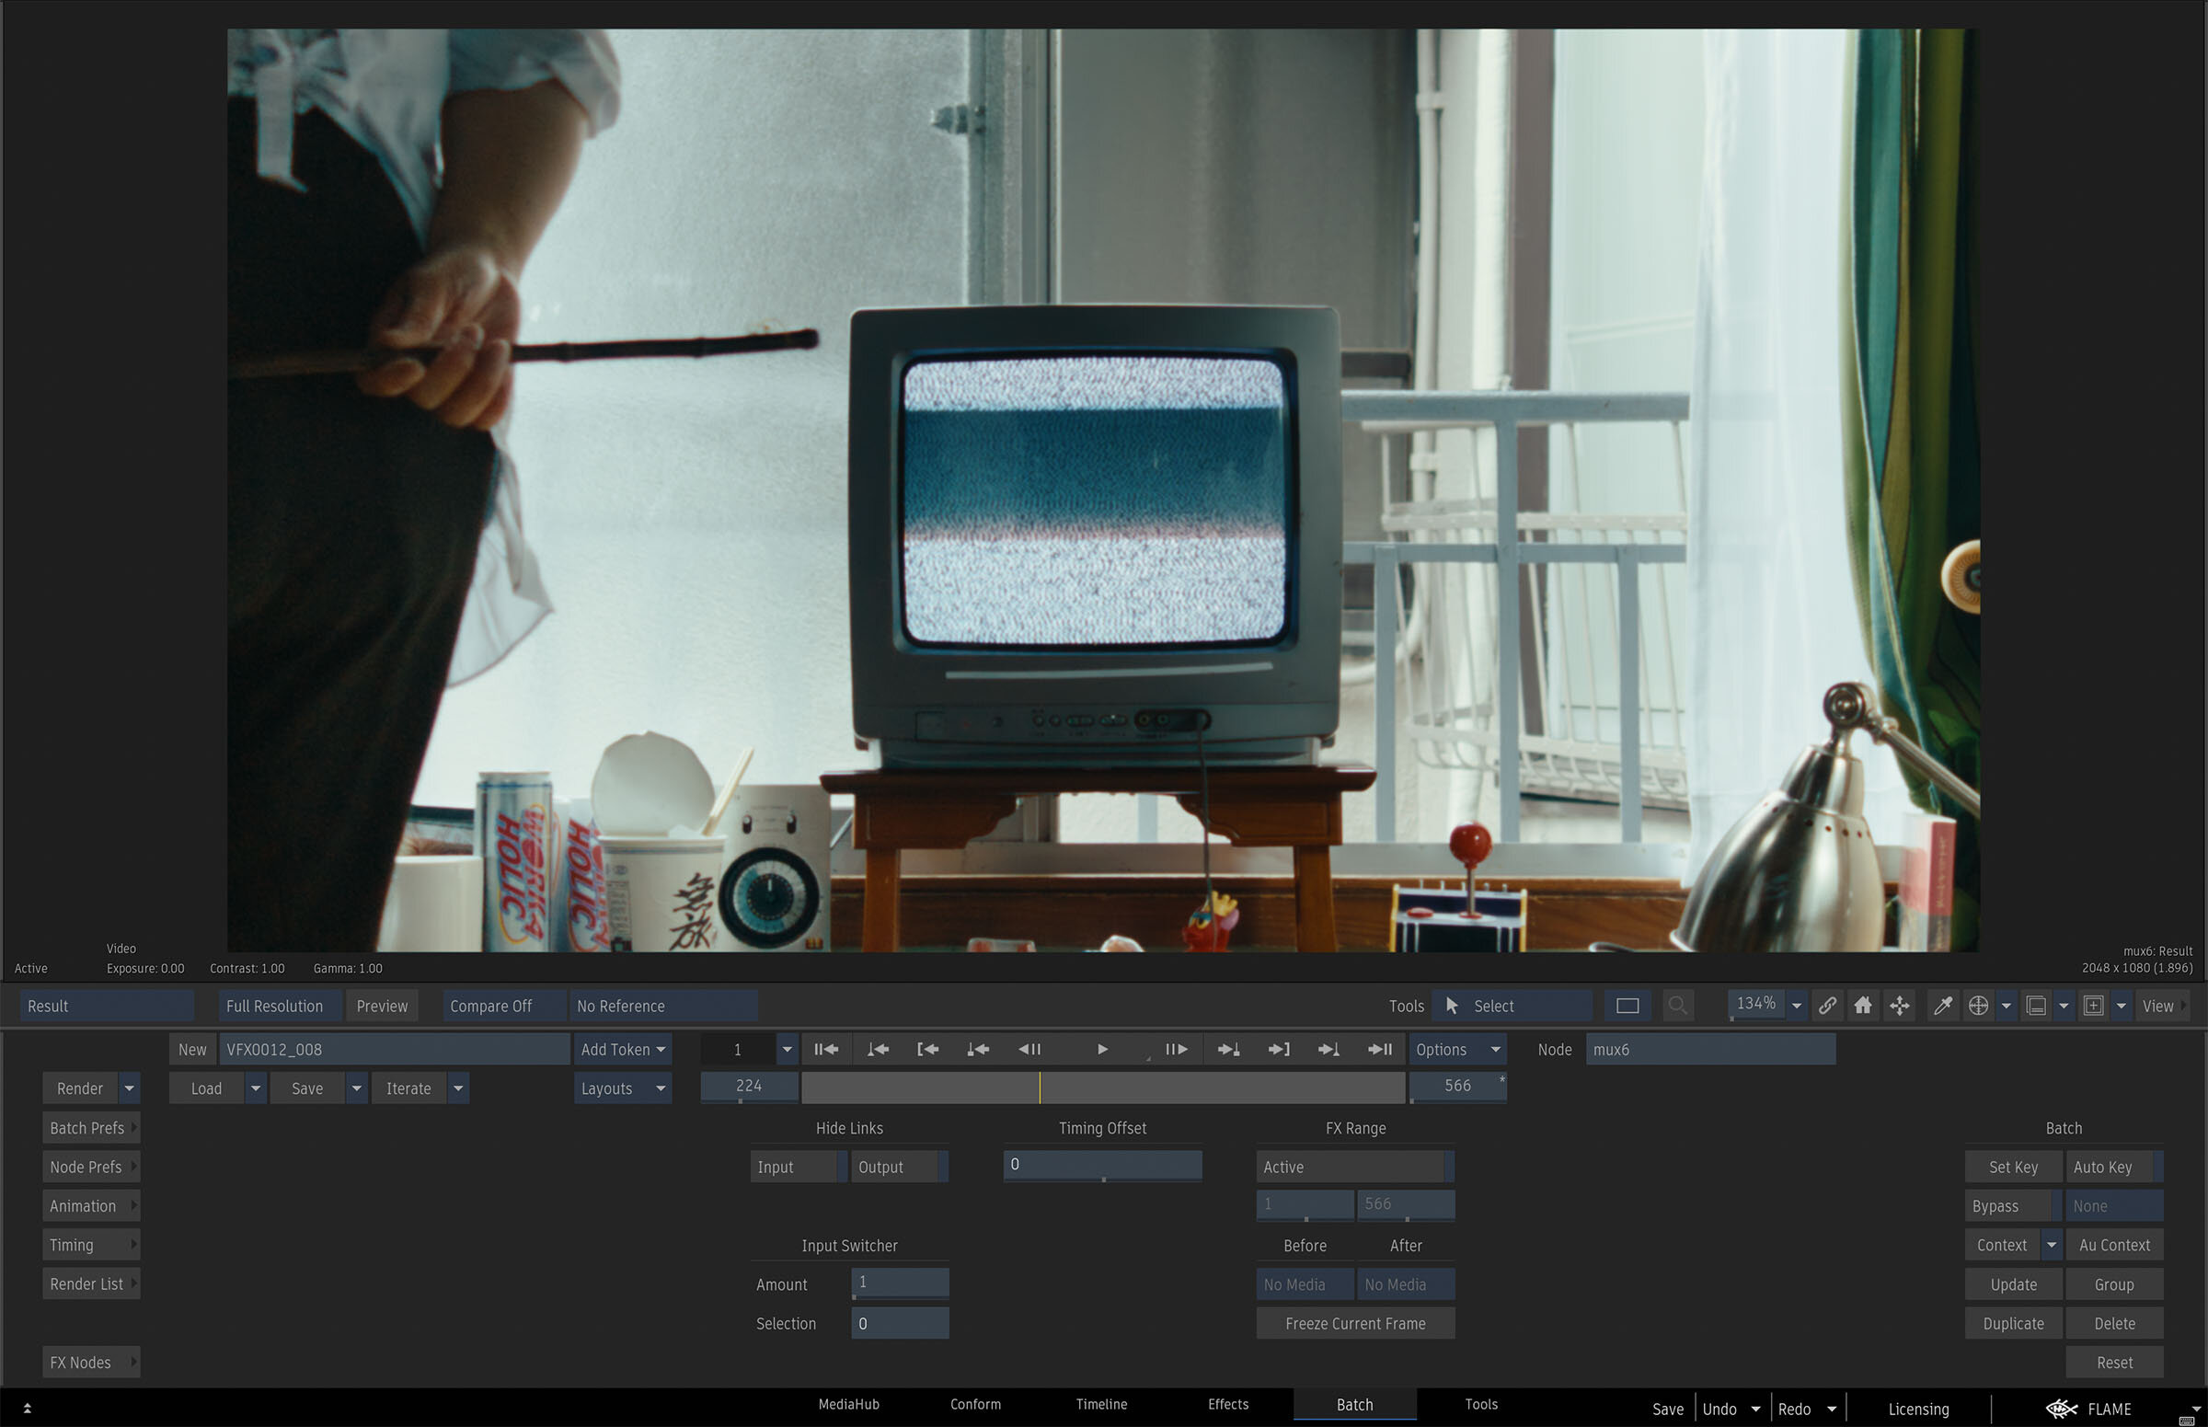Click the home icon to reset the viewport

(x=1862, y=1006)
